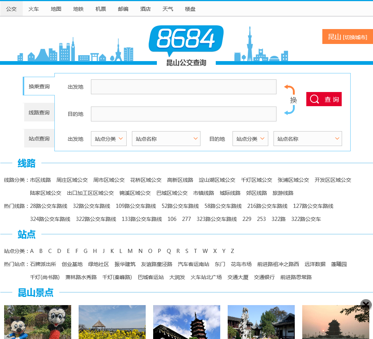373x339 pixels.
Task: Select the 站点查询 tab
Action: [39, 139]
